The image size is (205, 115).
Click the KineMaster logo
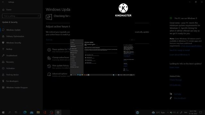tap(123, 10)
